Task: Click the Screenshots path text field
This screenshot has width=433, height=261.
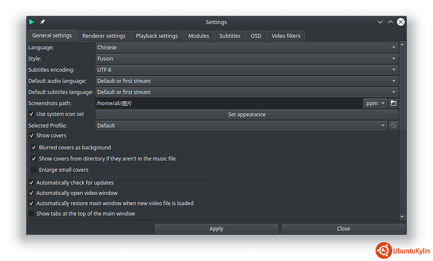Action: (x=229, y=103)
